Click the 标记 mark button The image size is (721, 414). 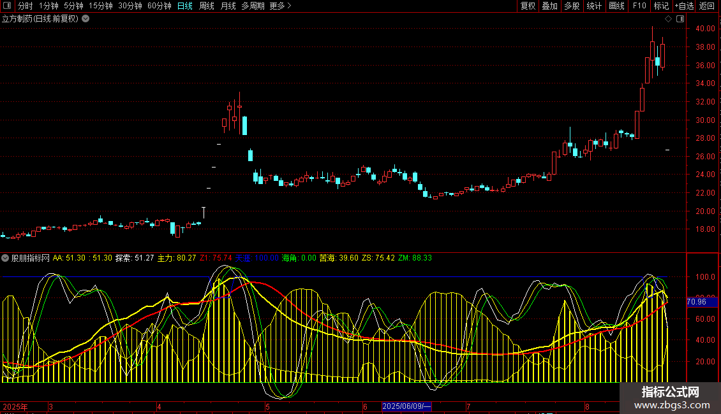point(661,6)
